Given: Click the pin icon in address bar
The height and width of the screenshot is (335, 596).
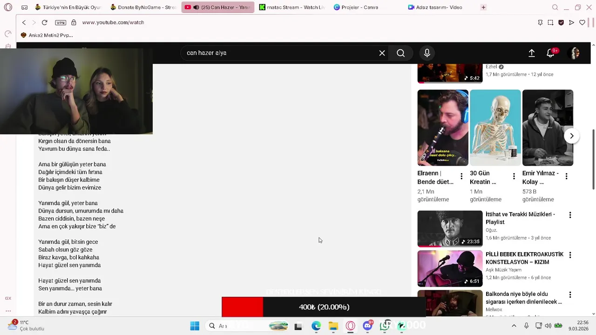Looking at the screenshot, I should [540, 22].
